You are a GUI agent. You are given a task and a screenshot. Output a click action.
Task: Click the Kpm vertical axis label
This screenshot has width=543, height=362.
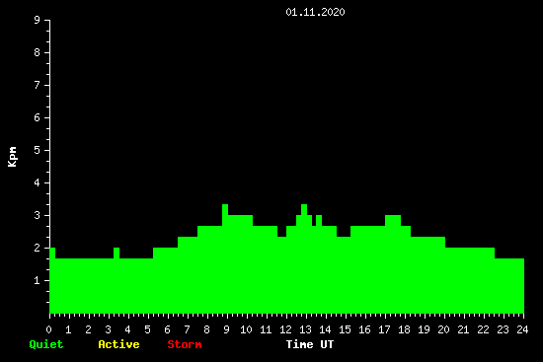pos(13,157)
